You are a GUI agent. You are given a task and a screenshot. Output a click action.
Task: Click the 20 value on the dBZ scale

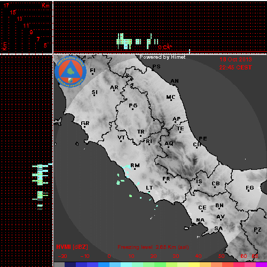click(153, 256)
